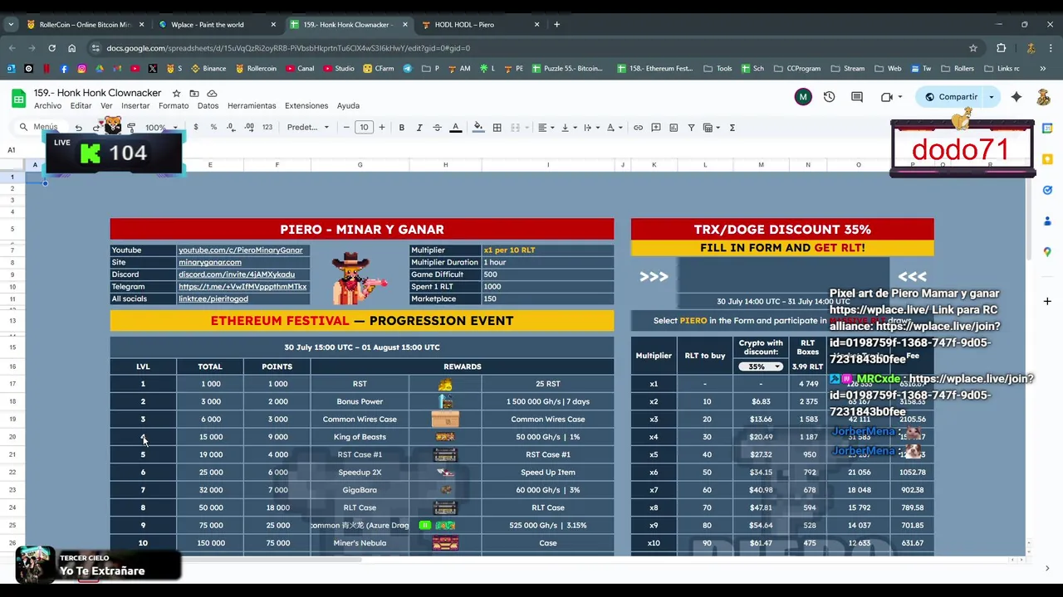Open the vertical align dropdown

tap(568, 128)
